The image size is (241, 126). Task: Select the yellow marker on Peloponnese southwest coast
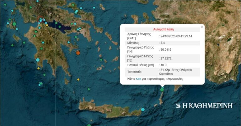38,68
